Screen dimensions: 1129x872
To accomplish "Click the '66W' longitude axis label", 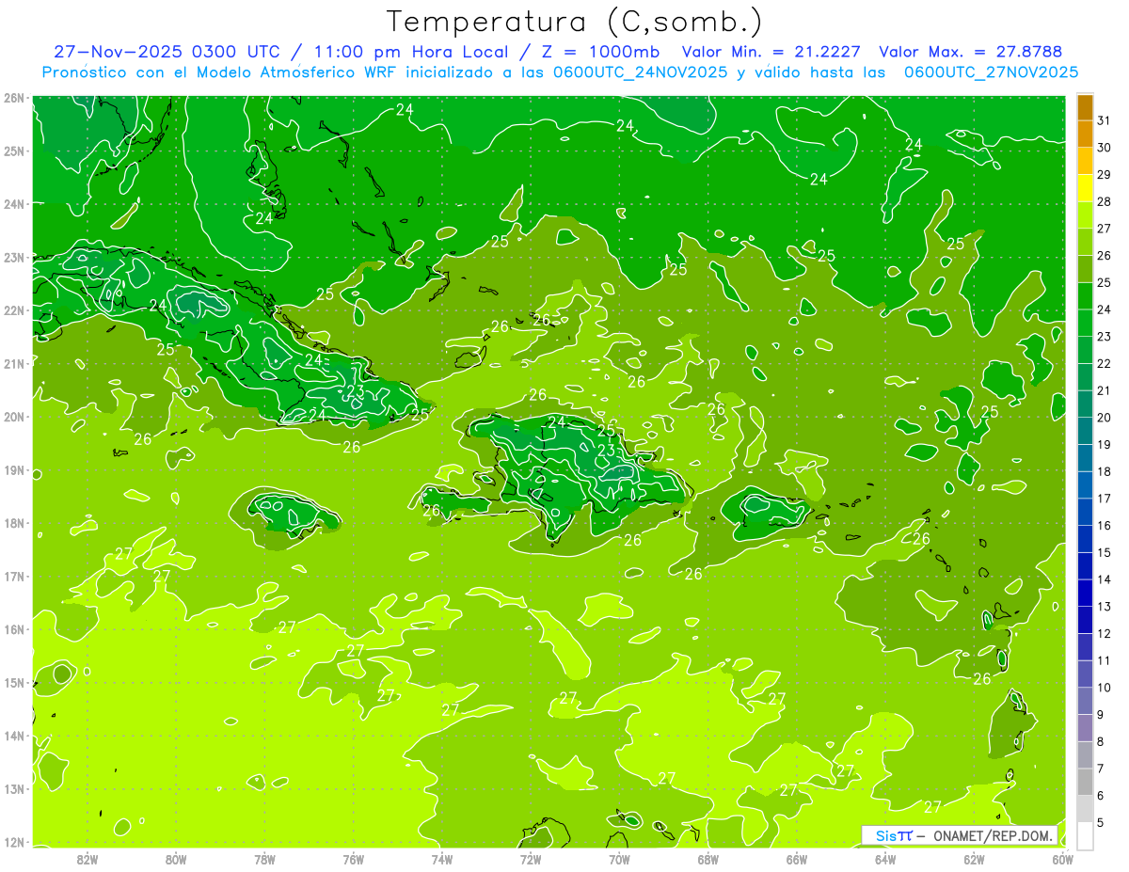I will [x=797, y=859].
